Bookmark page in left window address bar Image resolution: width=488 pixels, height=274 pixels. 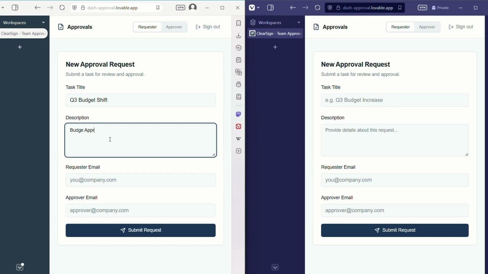(x=158, y=8)
